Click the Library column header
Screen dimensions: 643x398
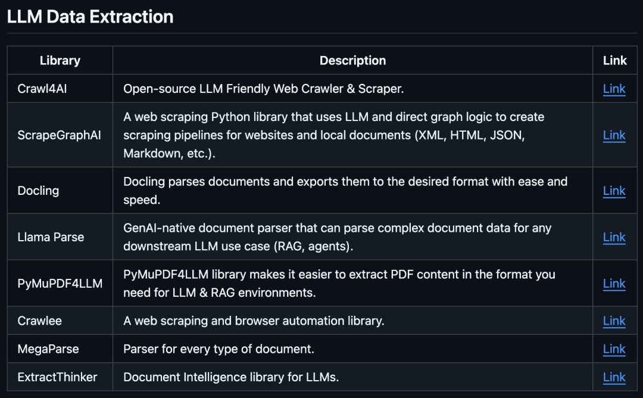pyautogui.click(x=60, y=60)
